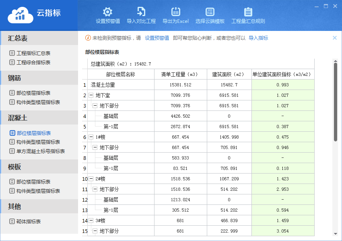Open 工程综合指标表 report
This screenshot has height=241, width=342.
coord(33,63)
